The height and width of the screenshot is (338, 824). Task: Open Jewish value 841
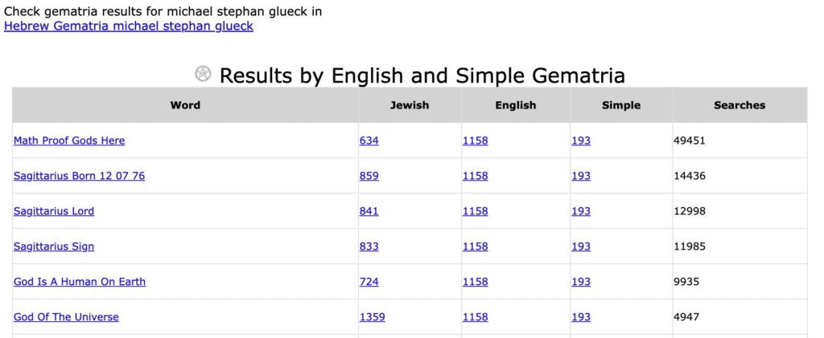pyautogui.click(x=369, y=211)
